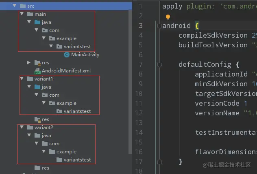Collapse the variant2 folder arrow

[22, 127]
